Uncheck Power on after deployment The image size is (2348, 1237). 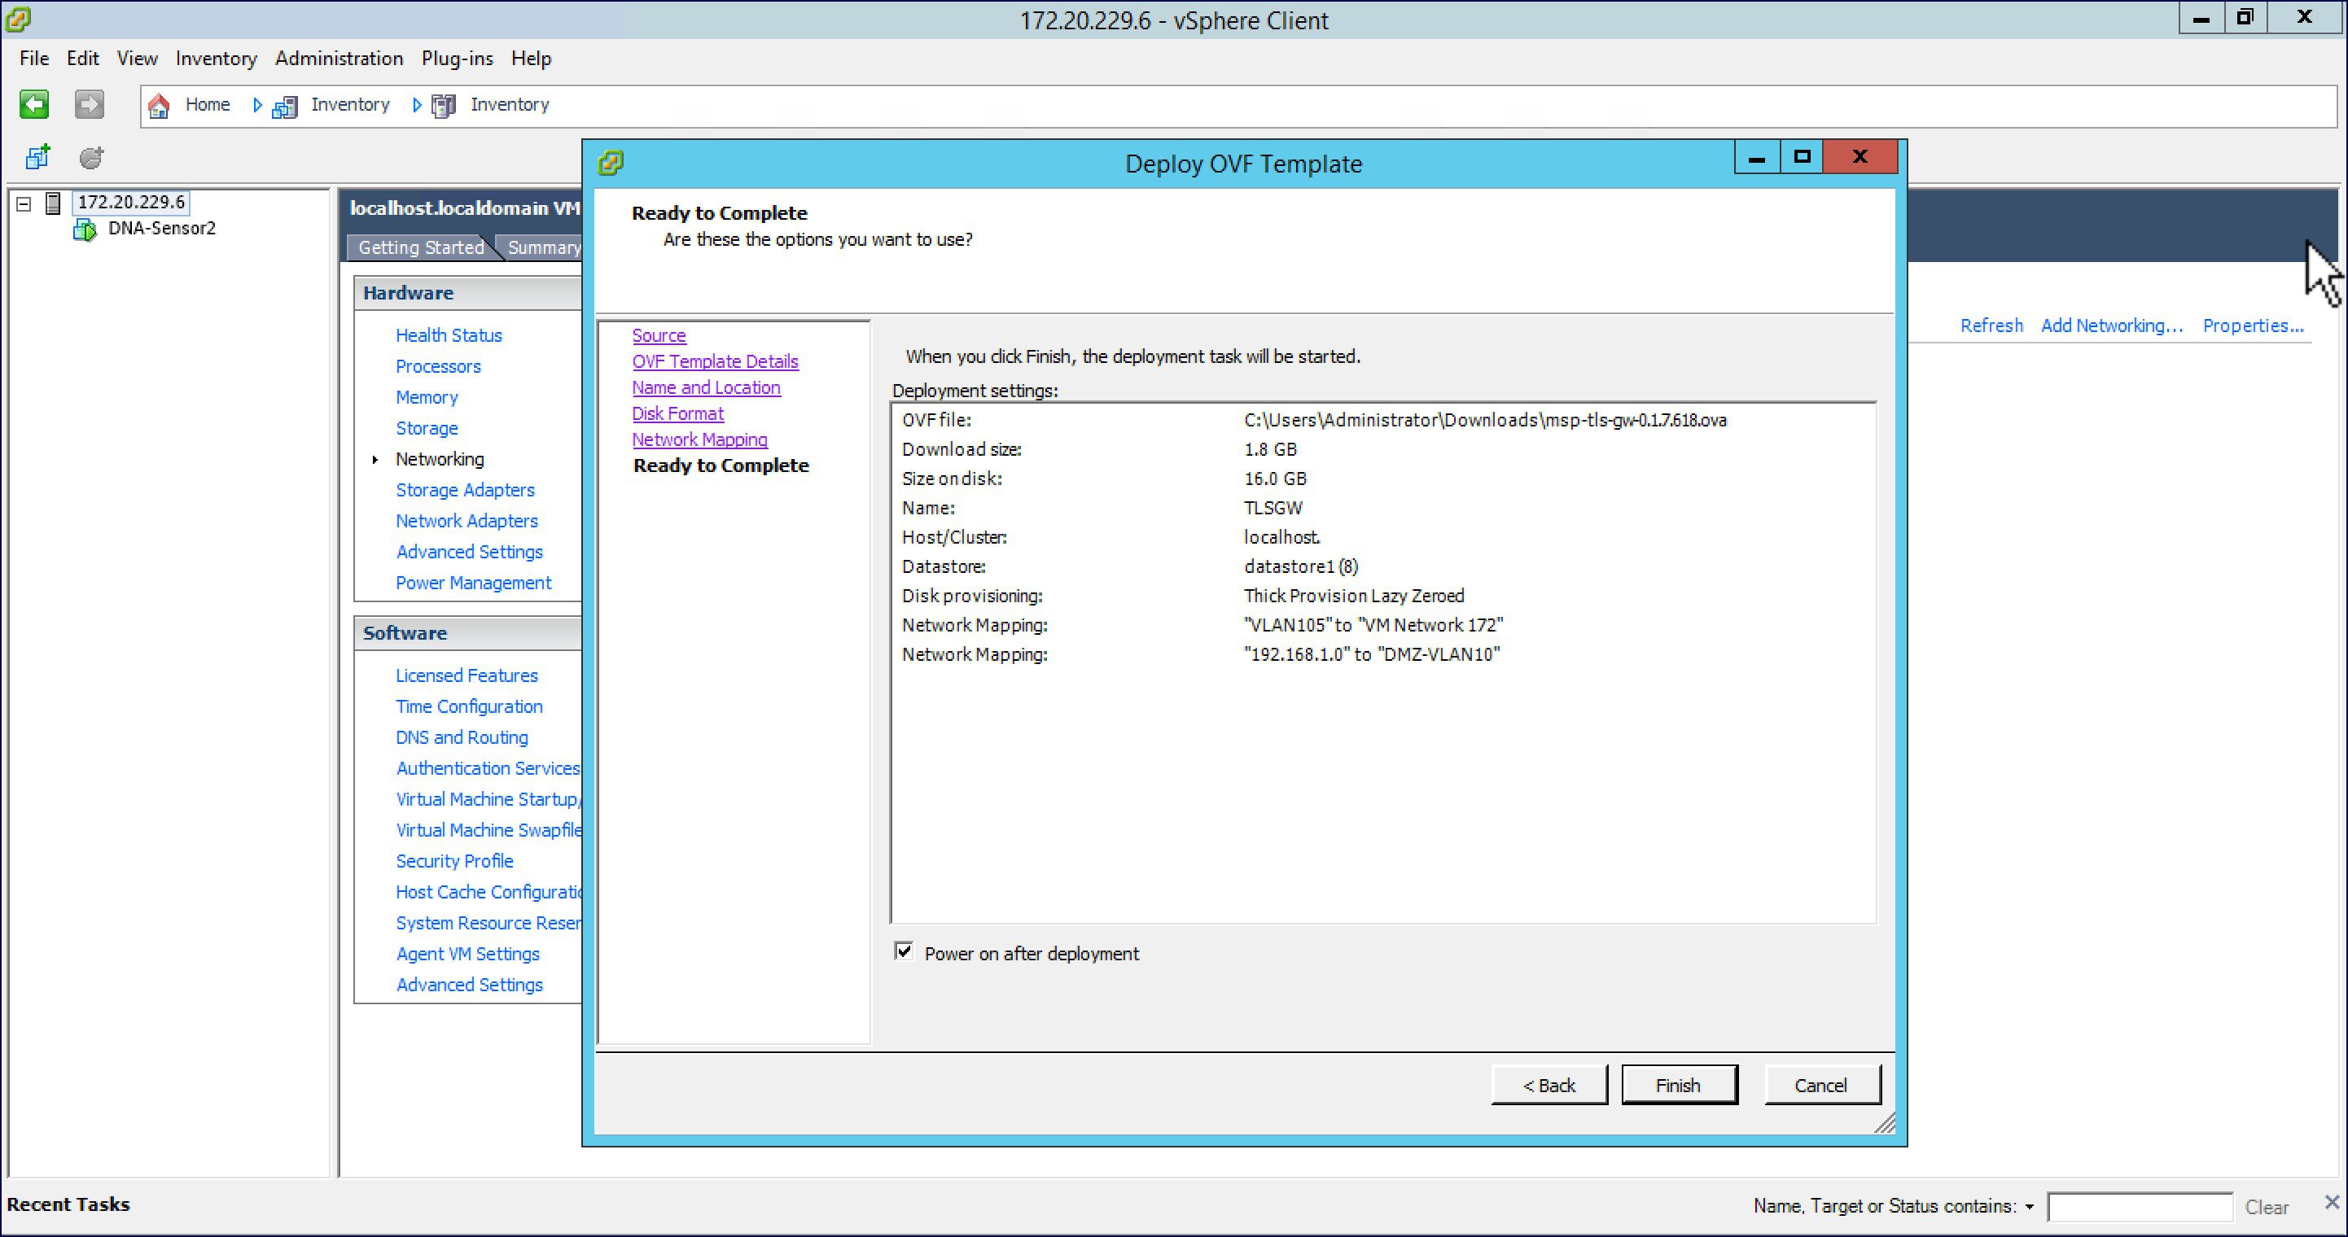coord(903,952)
